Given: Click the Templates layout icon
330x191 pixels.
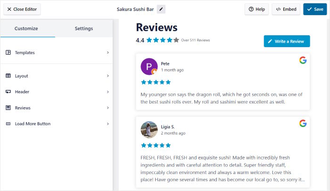Looking at the screenshot, I should tap(8, 52).
